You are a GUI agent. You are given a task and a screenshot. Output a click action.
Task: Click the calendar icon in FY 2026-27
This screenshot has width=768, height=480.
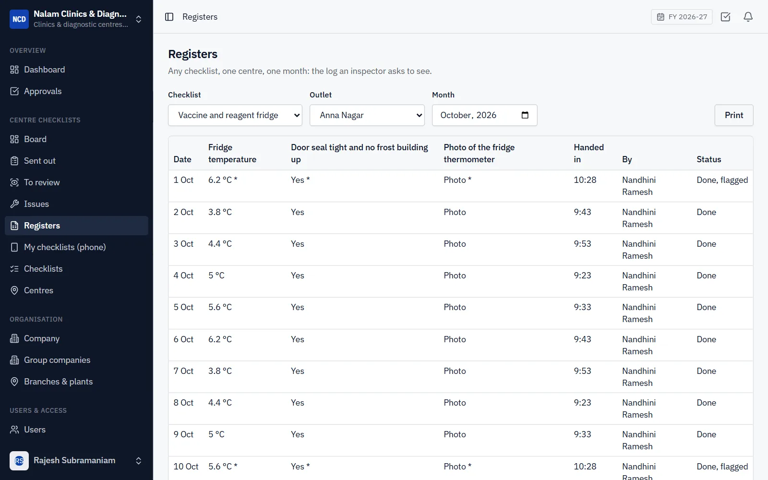[660, 17]
